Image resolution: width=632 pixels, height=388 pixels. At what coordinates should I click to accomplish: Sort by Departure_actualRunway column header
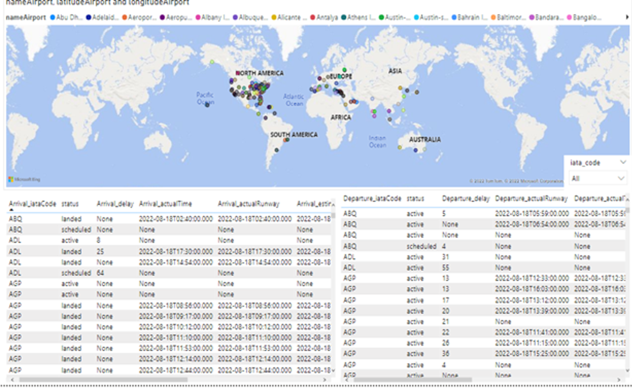click(x=531, y=199)
